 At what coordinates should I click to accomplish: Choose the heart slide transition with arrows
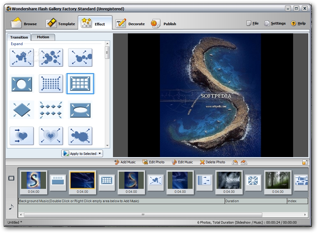[x=22, y=136]
